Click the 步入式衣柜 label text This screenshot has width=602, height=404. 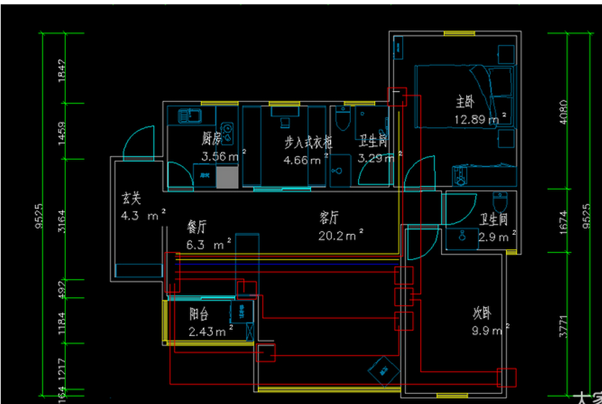click(308, 142)
